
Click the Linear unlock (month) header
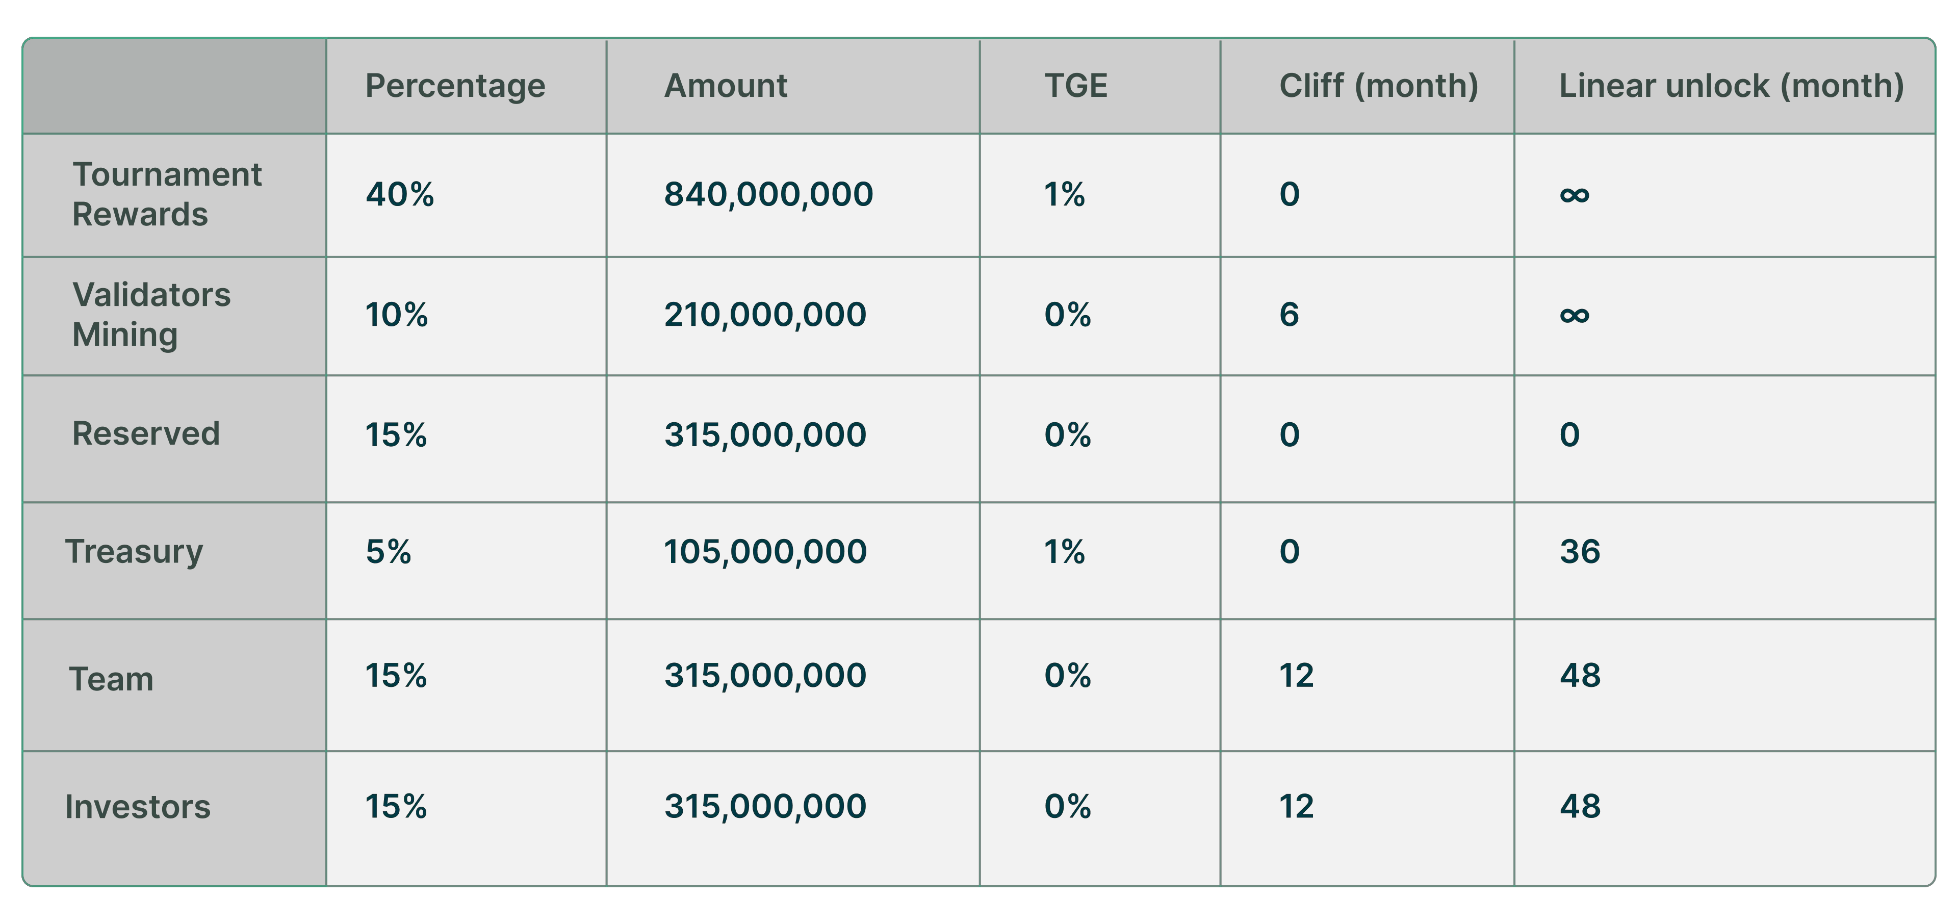[1732, 87]
